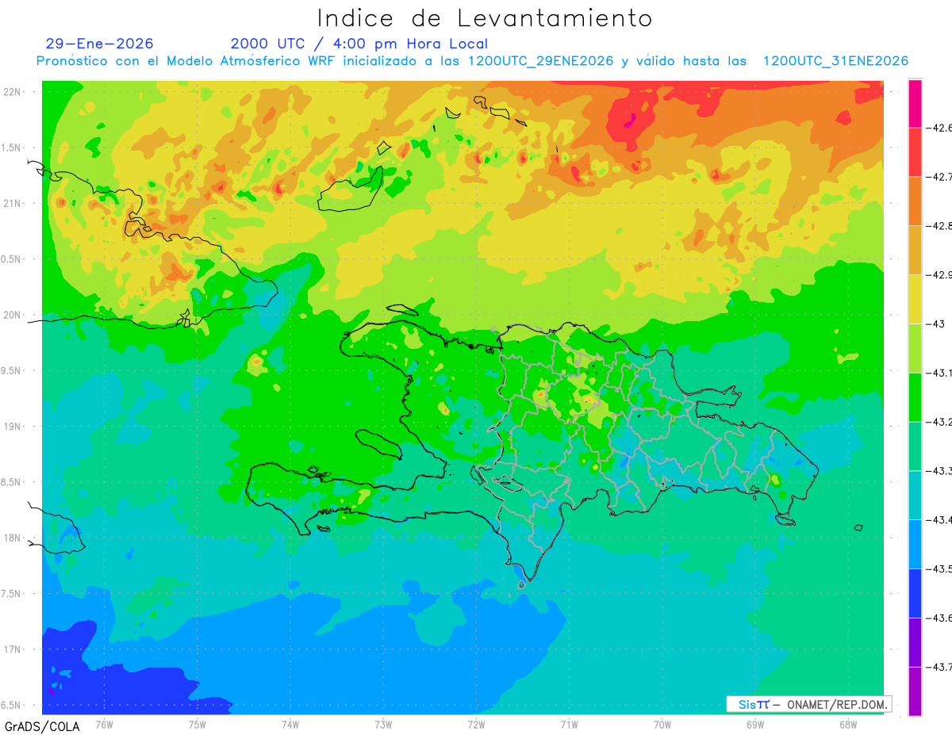The width and height of the screenshot is (952, 735).
Task: Click the 'Indice de Levantamiento' map title
Action: click(x=485, y=18)
